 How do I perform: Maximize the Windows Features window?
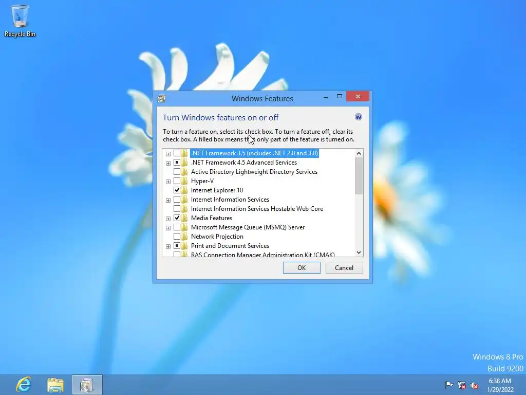(339, 96)
